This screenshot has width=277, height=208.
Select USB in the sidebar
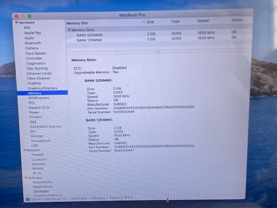coord(35,146)
